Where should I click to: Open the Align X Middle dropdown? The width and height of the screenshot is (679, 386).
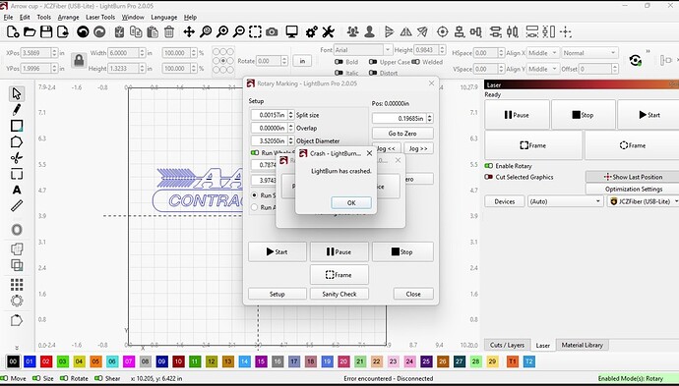coord(543,53)
